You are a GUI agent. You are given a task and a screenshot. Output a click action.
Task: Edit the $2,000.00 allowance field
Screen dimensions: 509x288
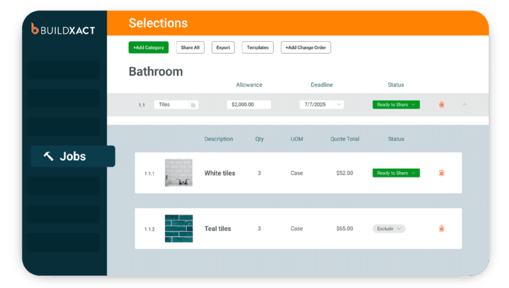click(x=249, y=105)
